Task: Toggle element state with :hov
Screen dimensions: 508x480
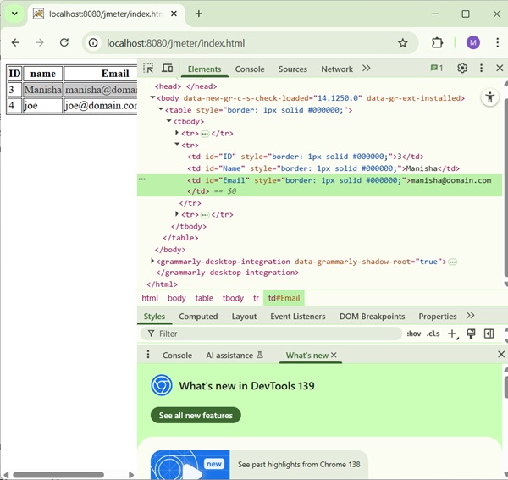Action: click(x=413, y=334)
